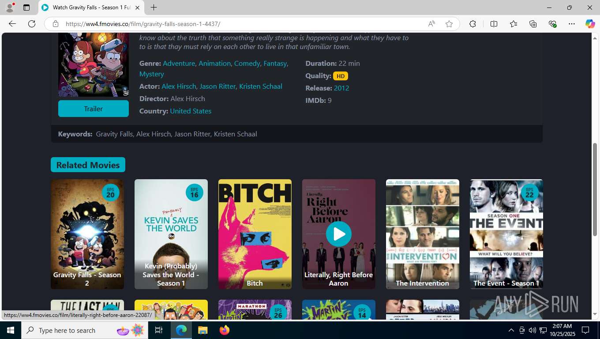The height and width of the screenshot is (339, 600).
Task: Open Split screen view
Action: (494, 24)
